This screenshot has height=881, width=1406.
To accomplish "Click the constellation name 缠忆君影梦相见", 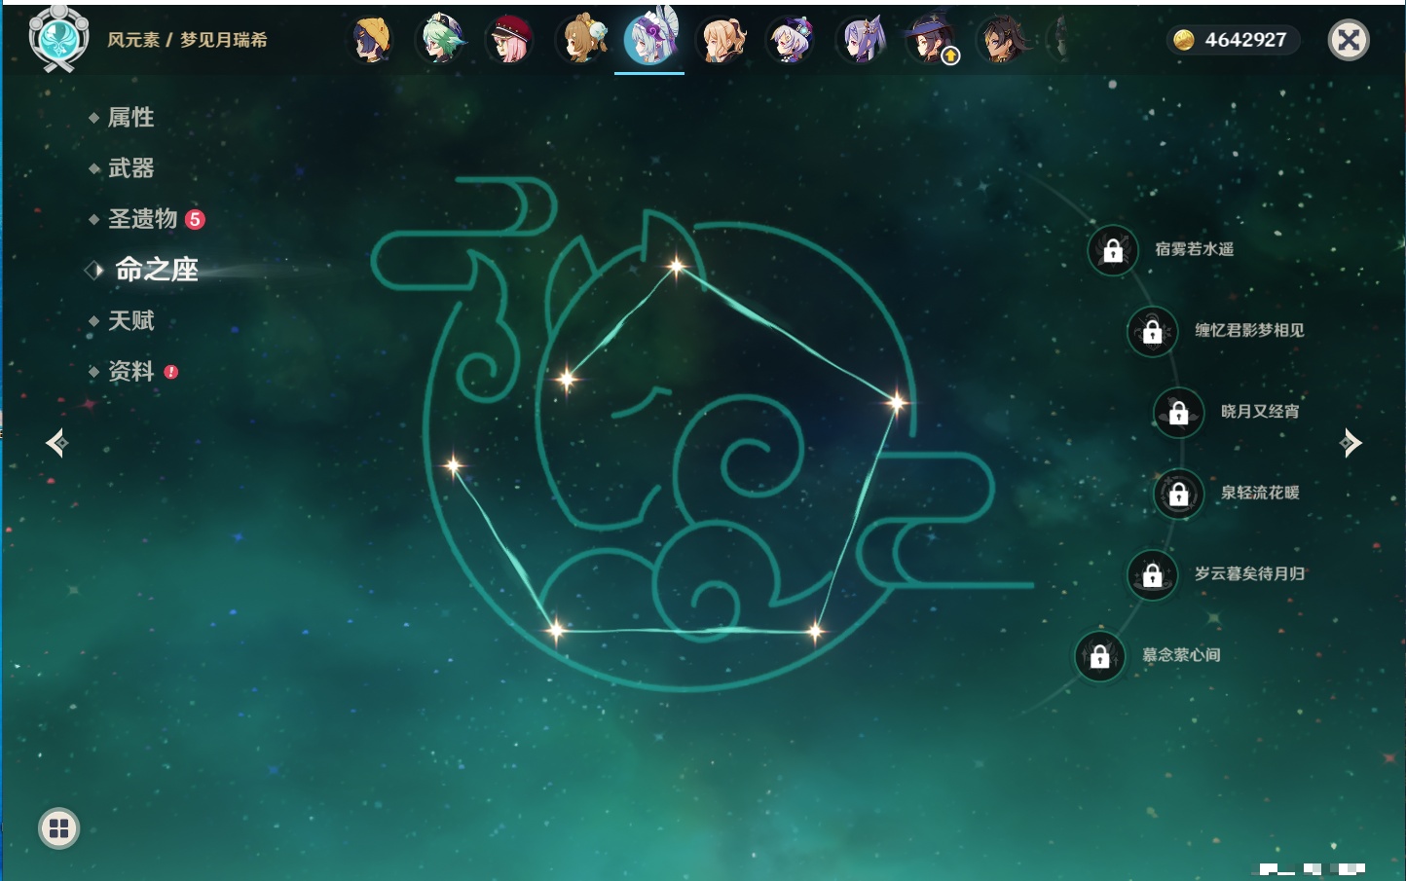I will (x=1249, y=330).
